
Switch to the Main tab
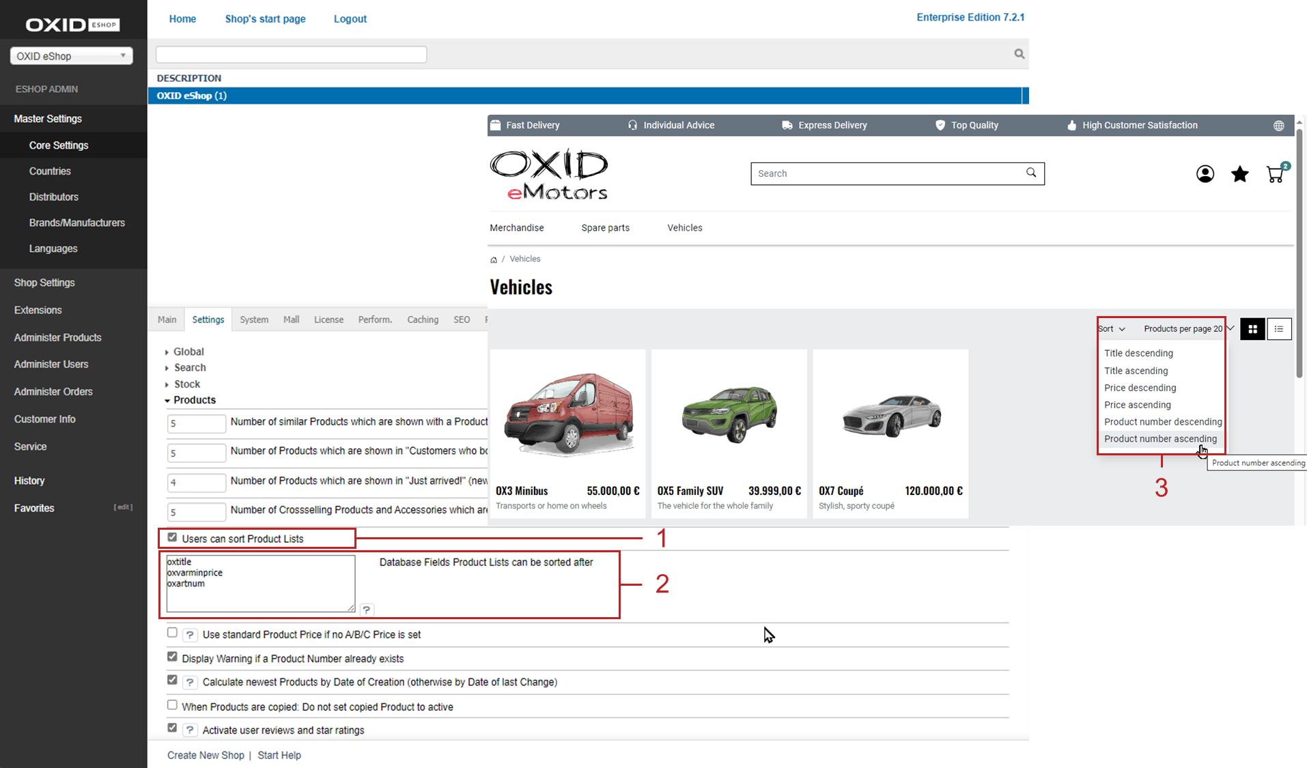coord(167,319)
